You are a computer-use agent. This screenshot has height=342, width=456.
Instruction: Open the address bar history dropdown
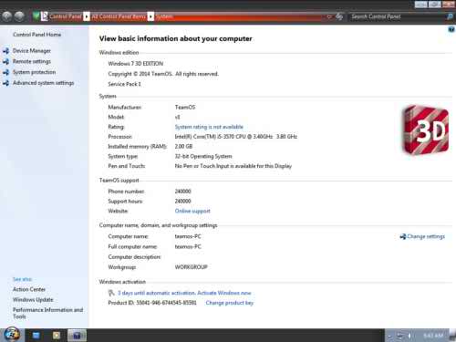click(329, 16)
